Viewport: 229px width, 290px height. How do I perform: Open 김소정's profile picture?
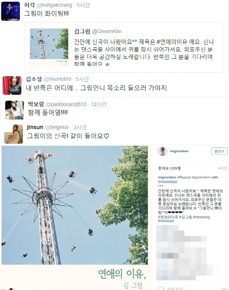pos(12,85)
